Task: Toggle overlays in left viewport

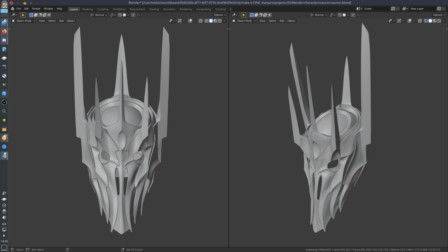Action: pyautogui.click(x=190, y=21)
